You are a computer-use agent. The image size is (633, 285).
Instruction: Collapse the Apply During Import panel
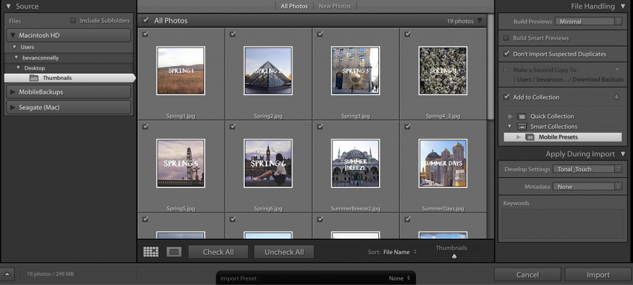coord(623,154)
